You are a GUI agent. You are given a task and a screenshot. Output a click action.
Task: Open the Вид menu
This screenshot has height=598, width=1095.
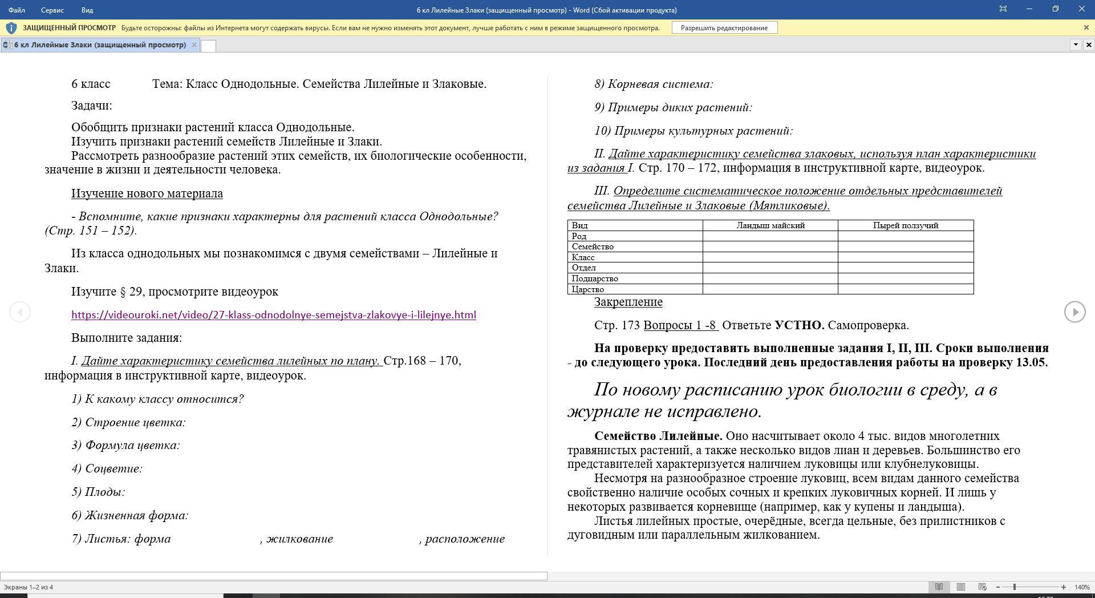[87, 10]
